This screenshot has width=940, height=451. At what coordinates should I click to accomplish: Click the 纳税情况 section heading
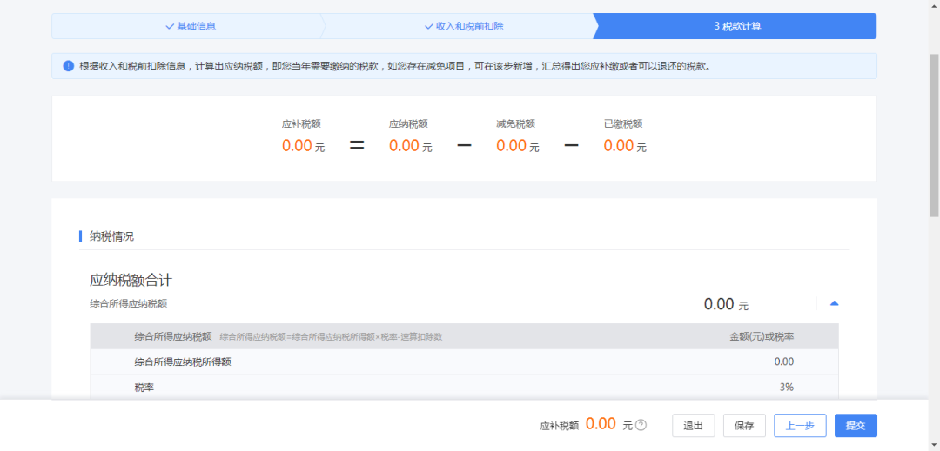[111, 236]
